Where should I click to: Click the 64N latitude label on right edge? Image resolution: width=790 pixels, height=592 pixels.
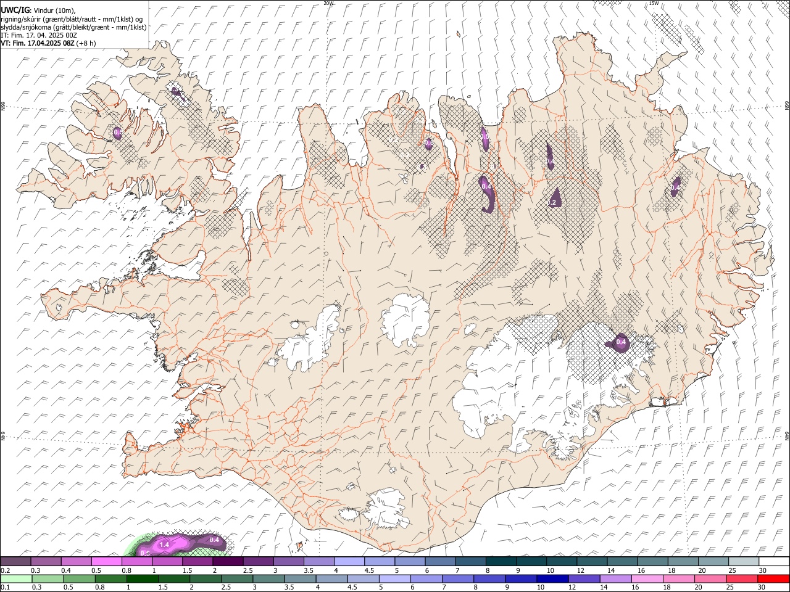click(x=787, y=435)
